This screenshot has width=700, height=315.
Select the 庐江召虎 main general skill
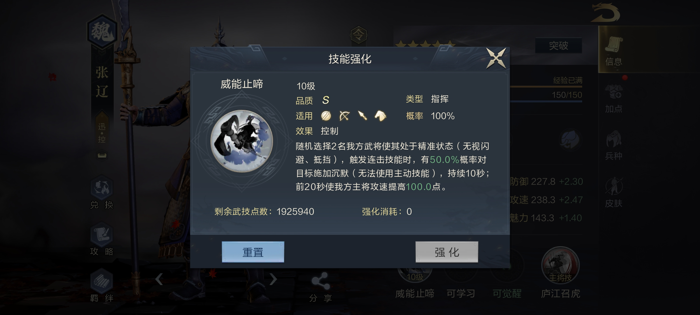(x=560, y=273)
